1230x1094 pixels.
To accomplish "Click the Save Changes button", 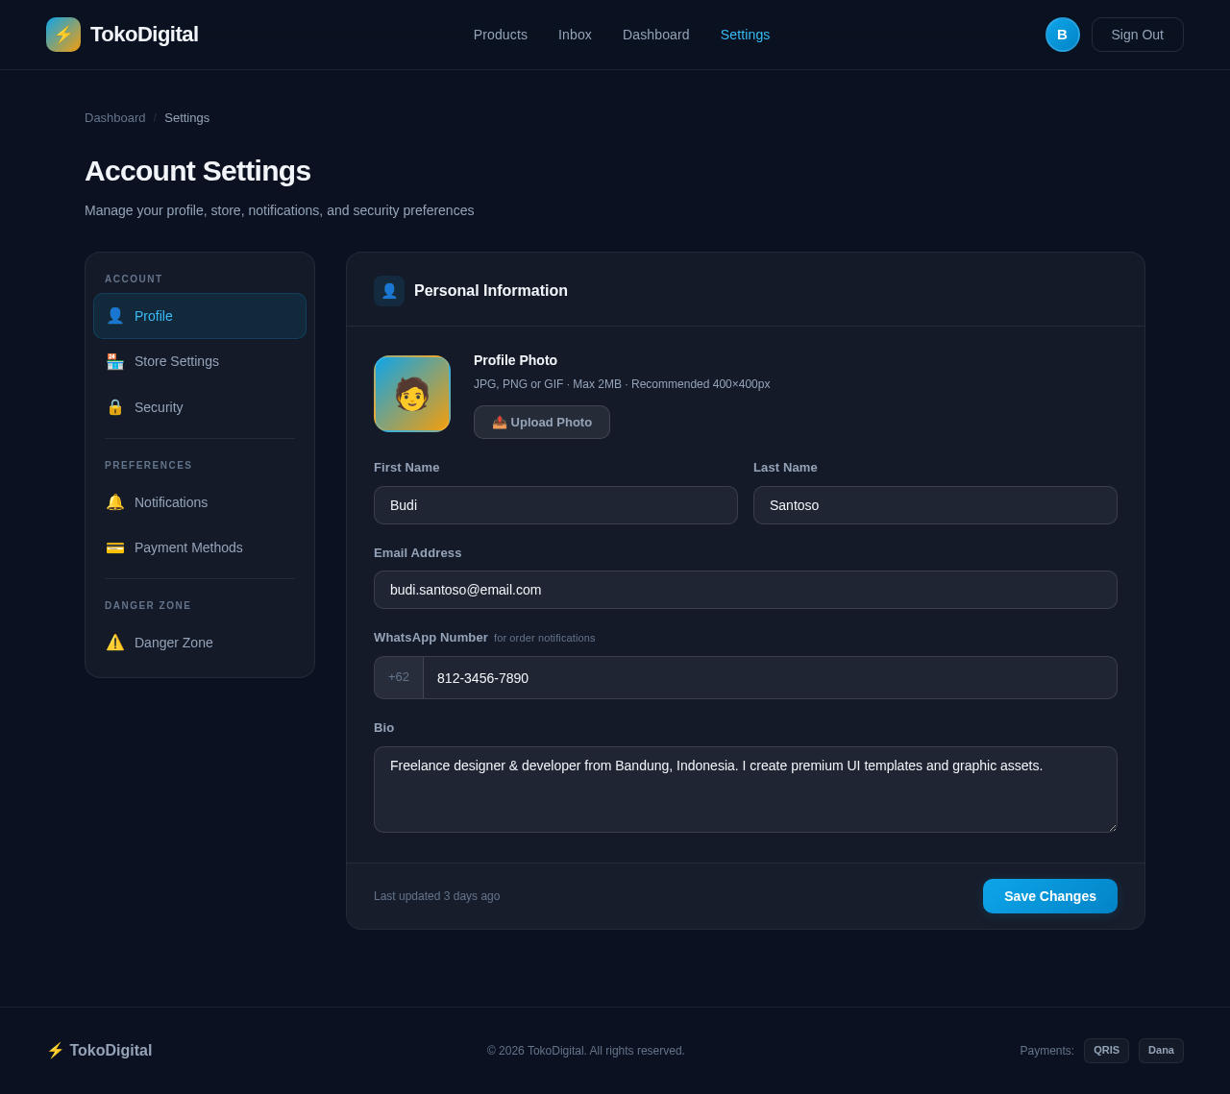I will (1049, 895).
